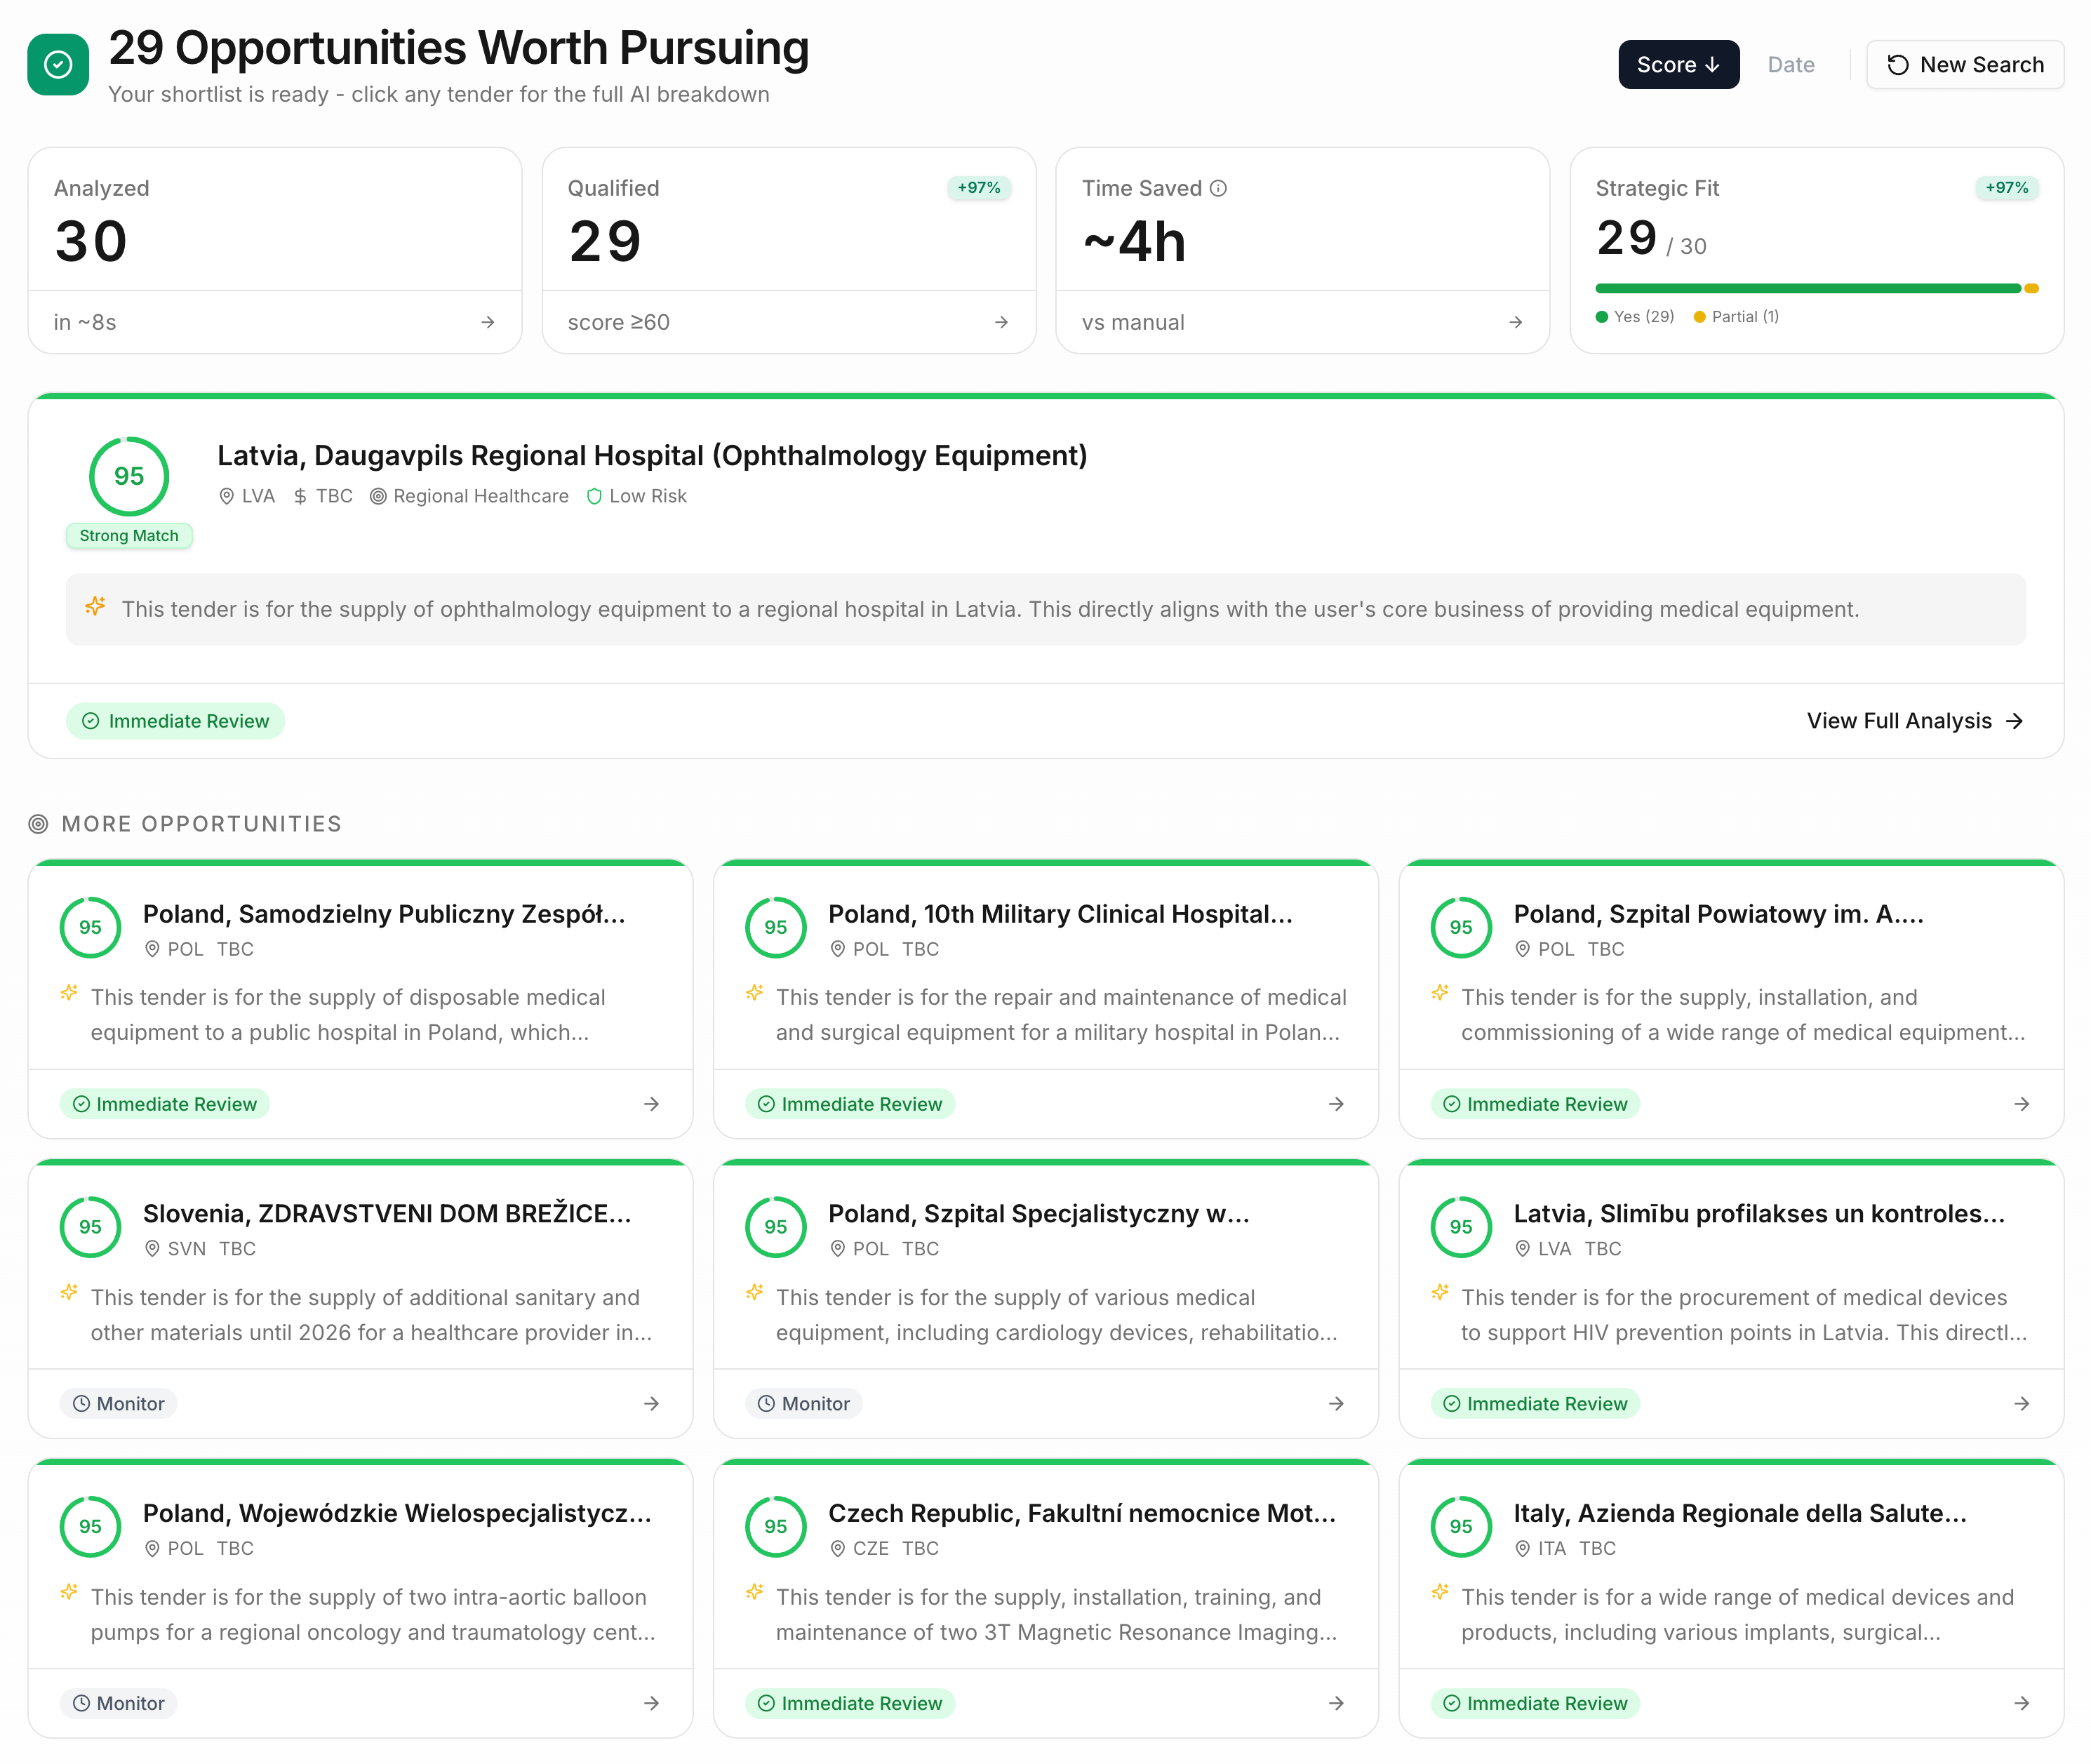This screenshot has width=2091, height=1764.
Task: Click the Monitor tag on Wojewódzkie Wielospecjalistyczne card
Action: coord(119,1703)
